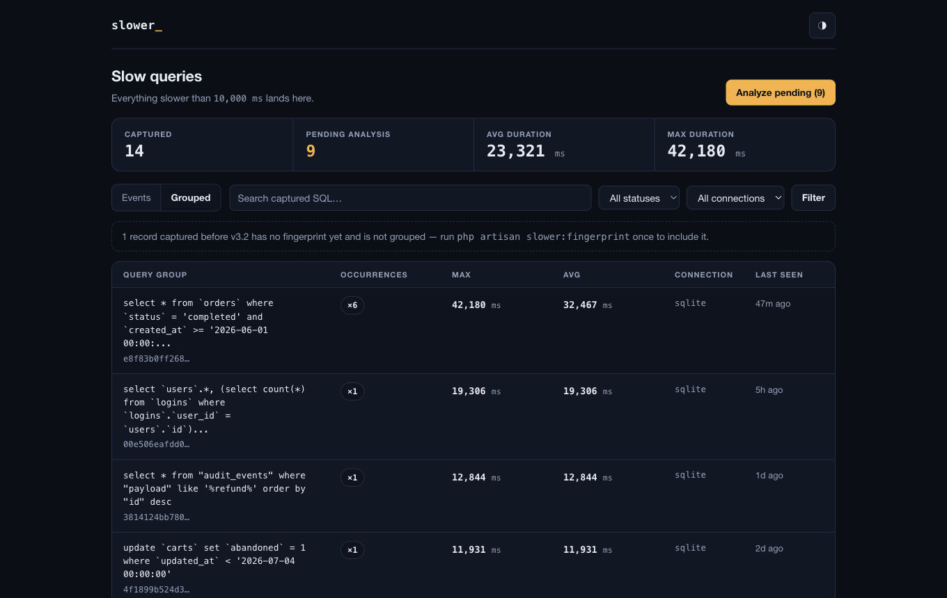Select the Avg Duration 23,321 ms card

[x=564, y=145]
